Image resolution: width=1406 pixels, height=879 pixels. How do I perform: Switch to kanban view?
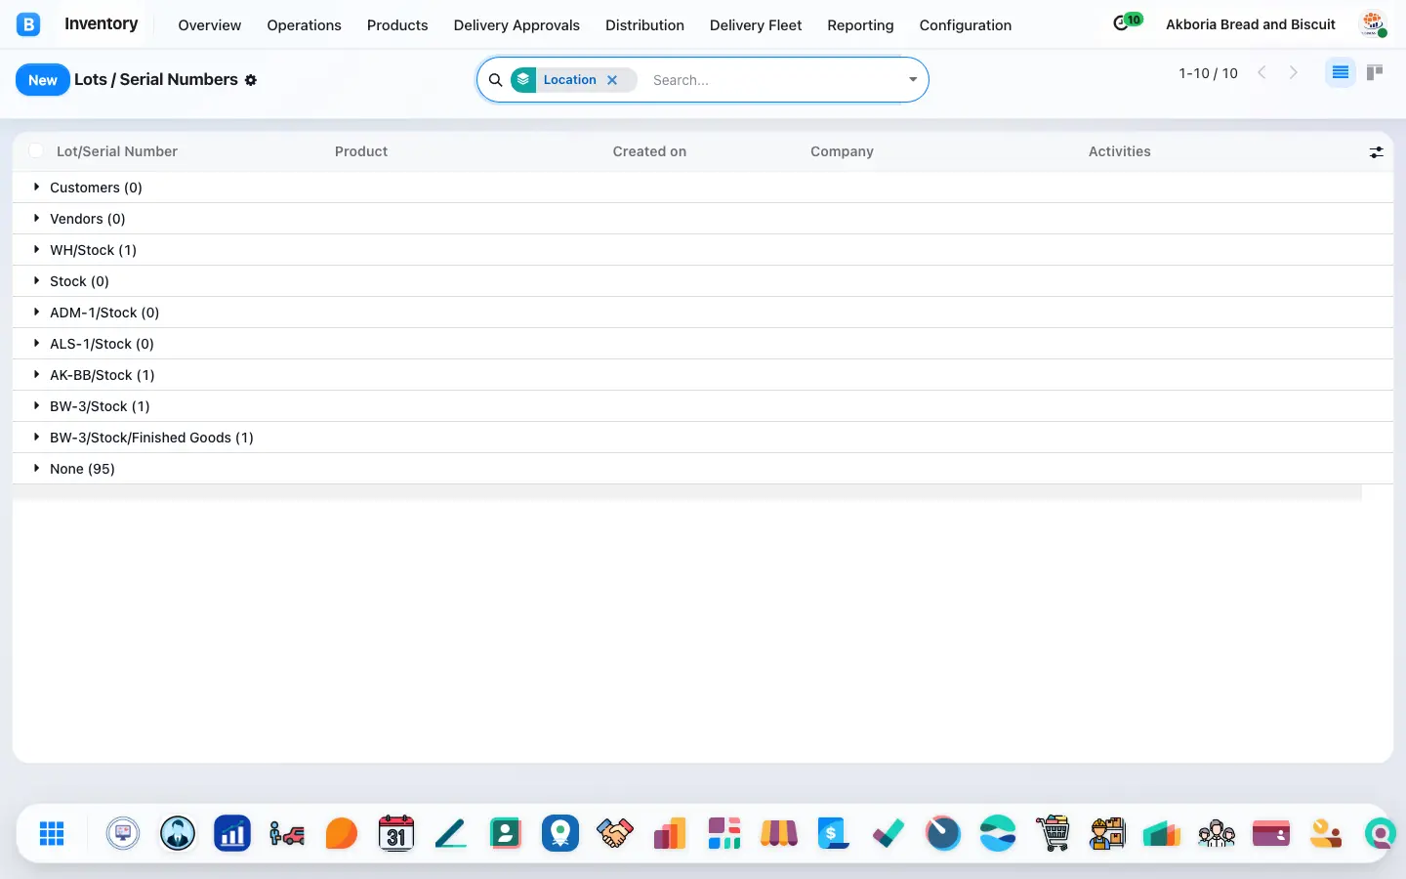click(x=1375, y=72)
